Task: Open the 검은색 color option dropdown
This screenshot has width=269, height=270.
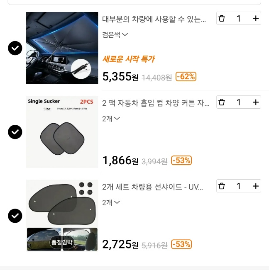Action: coord(115,35)
